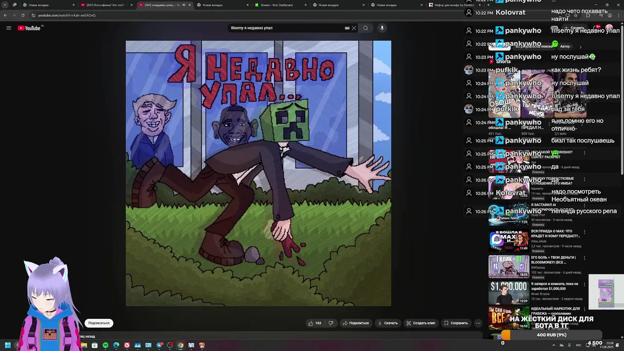
Task: Open options for ВСЯ ПРАВДА О MAX video
Action: coord(585,232)
